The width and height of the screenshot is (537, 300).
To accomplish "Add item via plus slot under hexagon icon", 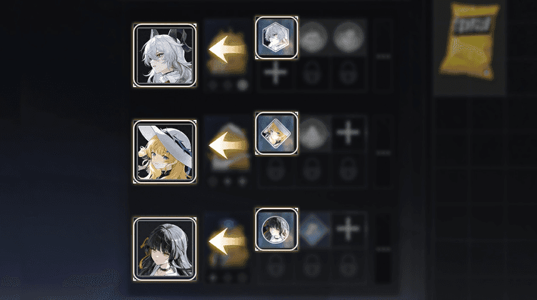I will click(x=276, y=74).
